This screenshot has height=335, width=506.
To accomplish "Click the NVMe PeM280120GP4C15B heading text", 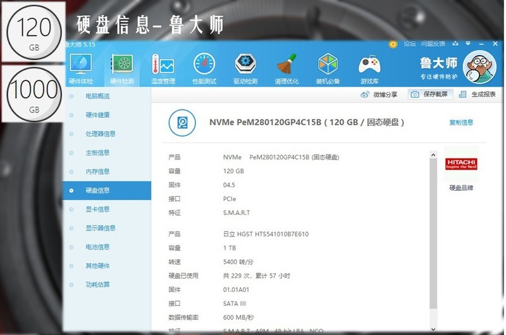I will click(307, 123).
